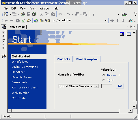Expand the solution configuration dropdown arrow
138x120 pixels.
(x=118, y=14)
